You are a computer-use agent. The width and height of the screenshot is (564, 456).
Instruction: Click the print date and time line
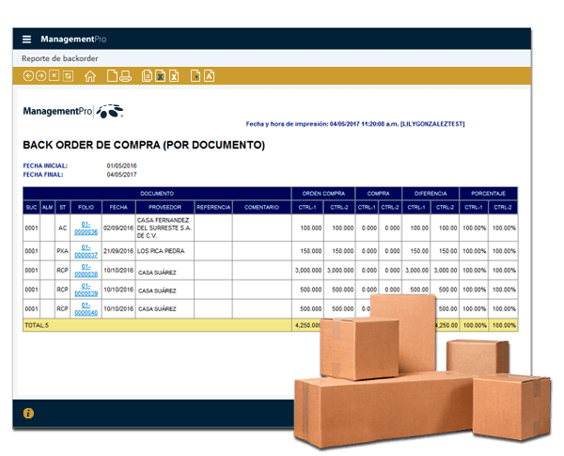355,124
